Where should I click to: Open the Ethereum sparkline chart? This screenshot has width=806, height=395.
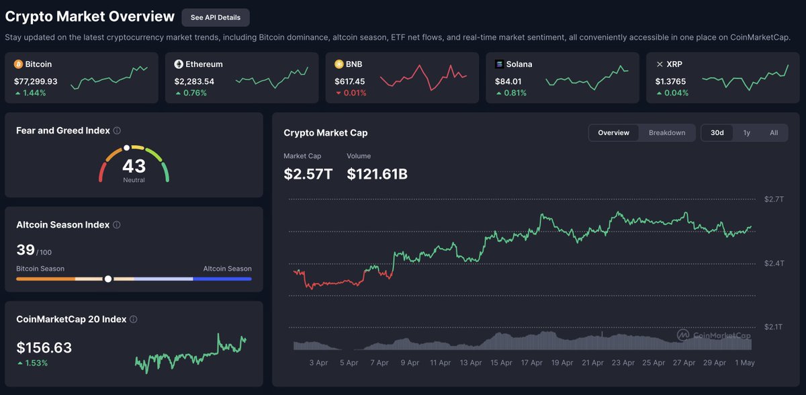coord(272,78)
